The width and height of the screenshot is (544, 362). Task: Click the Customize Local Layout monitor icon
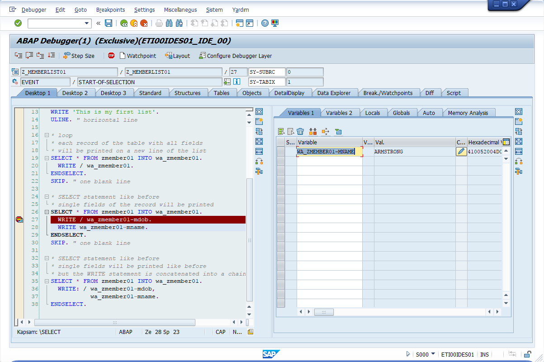coord(275,23)
